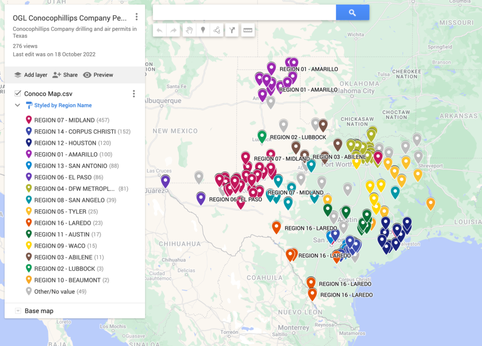Open the map title options menu
Viewport: 482px width, 346px height.
[137, 17]
